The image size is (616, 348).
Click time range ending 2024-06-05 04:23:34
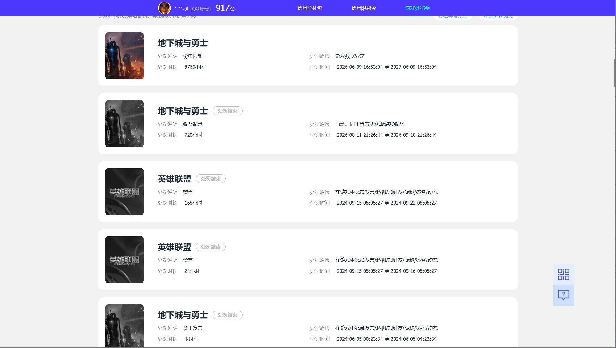point(386,339)
